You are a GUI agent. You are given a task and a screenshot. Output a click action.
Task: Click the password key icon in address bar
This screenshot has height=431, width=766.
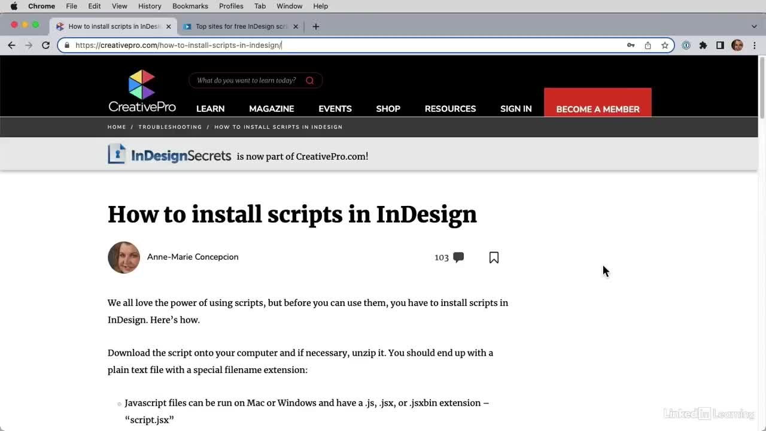[631, 45]
